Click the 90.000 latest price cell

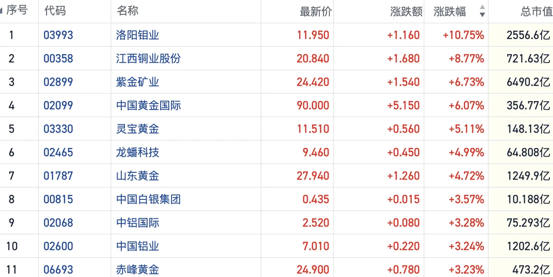point(313,106)
